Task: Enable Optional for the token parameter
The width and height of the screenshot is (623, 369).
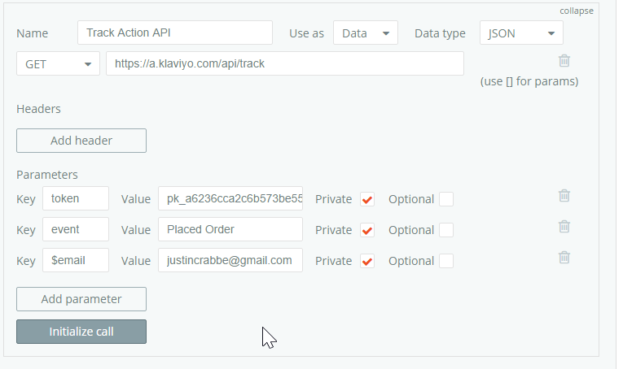Action: point(446,199)
